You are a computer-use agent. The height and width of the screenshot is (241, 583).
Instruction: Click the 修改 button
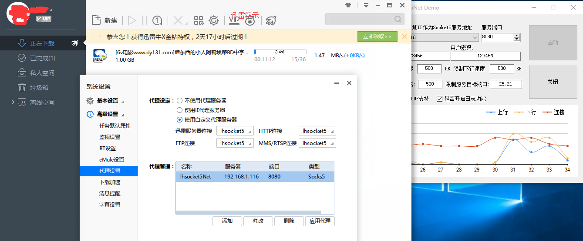(258, 221)
